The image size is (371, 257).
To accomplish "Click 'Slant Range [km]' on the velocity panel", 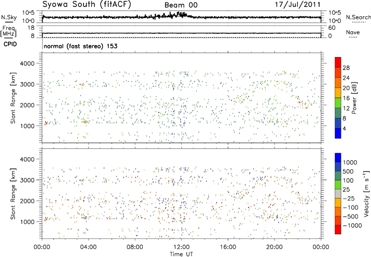I will (x=13, y=194).
